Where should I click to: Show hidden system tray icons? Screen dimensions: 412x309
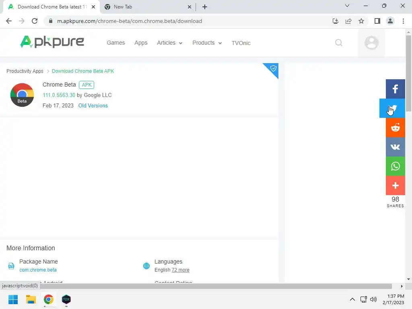click(x=352, y=299)
